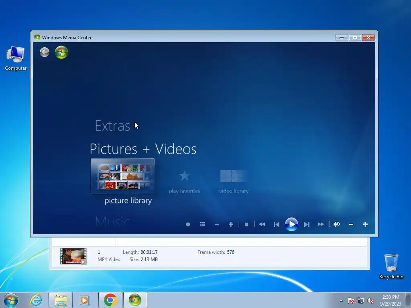Click the Length value 00:01:17

(x=149, y=252)
